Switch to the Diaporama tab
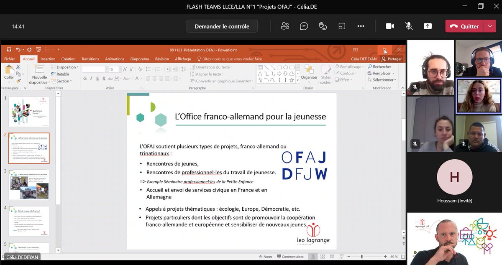 (x=140, y=59)
